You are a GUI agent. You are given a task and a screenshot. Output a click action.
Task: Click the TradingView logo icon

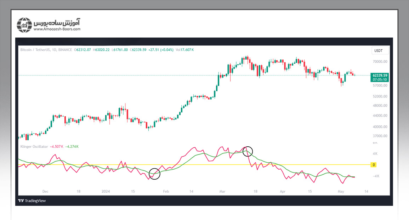click(21, 201)
